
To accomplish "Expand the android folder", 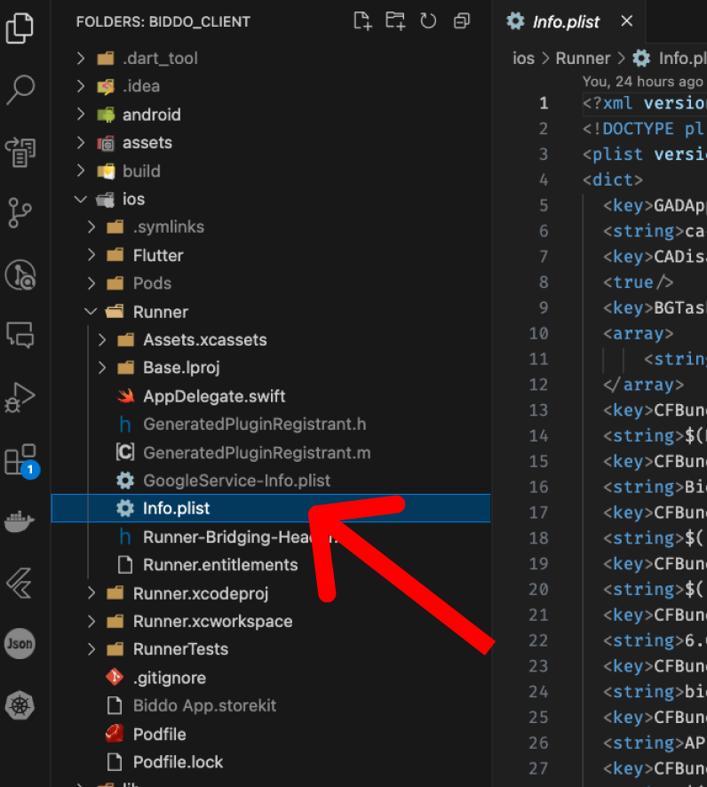I will click(x=81, y=115).
